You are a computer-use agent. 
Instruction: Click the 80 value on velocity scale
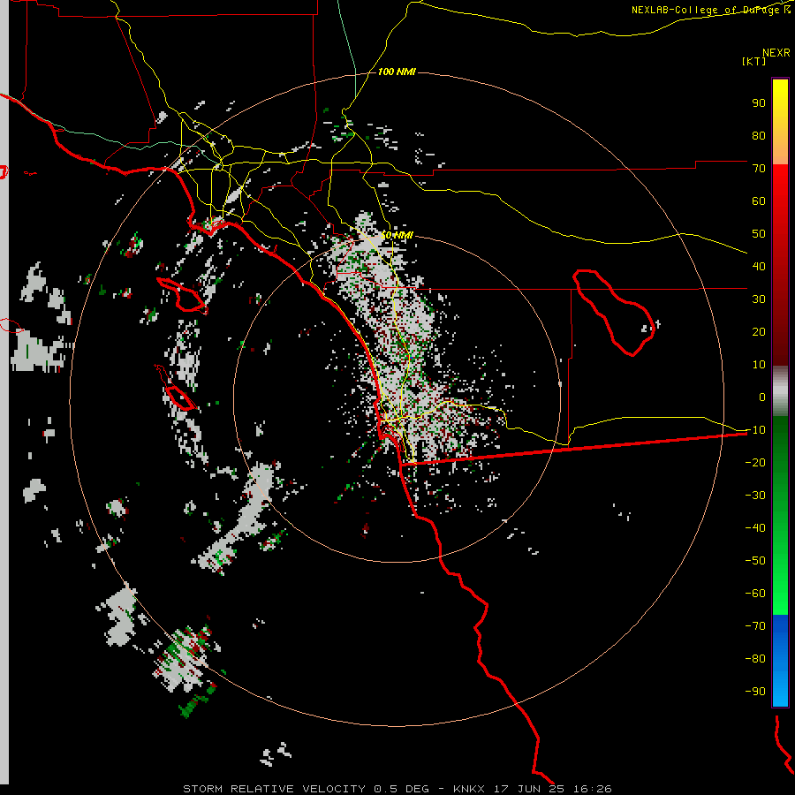point(759,135)
